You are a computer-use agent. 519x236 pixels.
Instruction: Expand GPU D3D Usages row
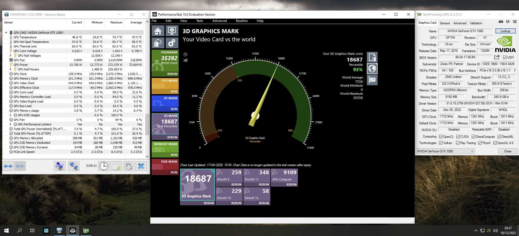[11, 115]
